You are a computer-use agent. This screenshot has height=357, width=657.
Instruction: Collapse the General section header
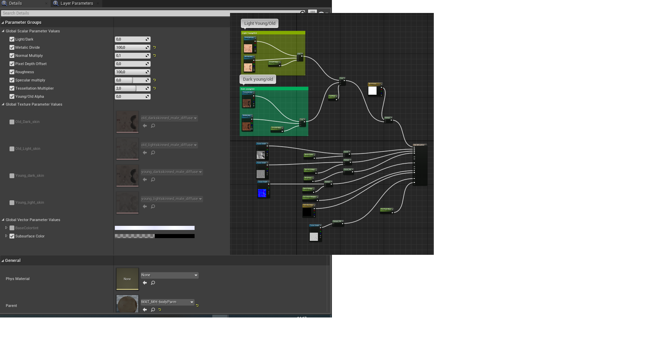click(3, 261)
